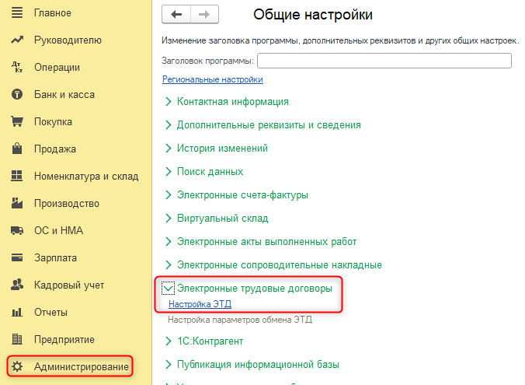The height and width of the screenshot is (385, 525).
Task: Click the back arrow navigation button
Action: 176,15
